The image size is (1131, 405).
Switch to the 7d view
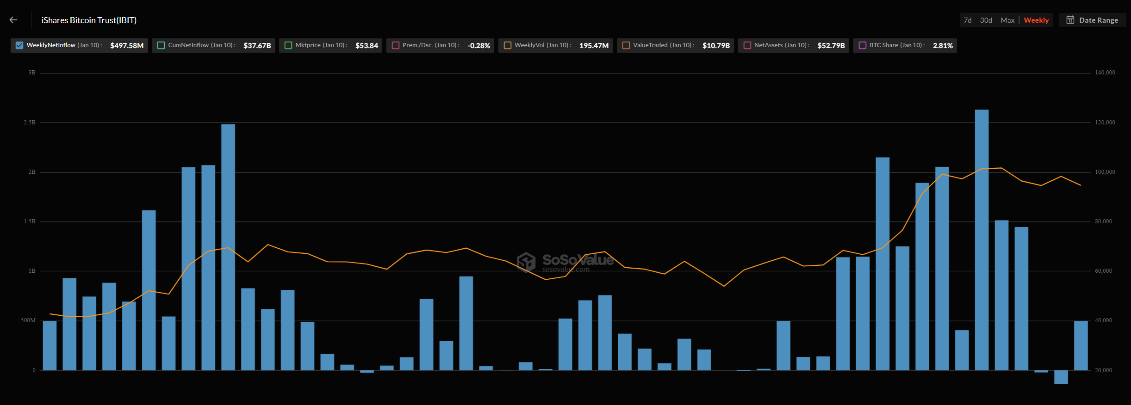tap(967, 20)
